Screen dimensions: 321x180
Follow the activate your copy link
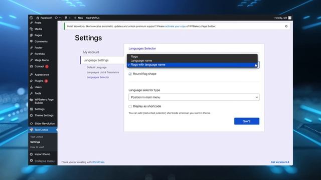(175, 26)
